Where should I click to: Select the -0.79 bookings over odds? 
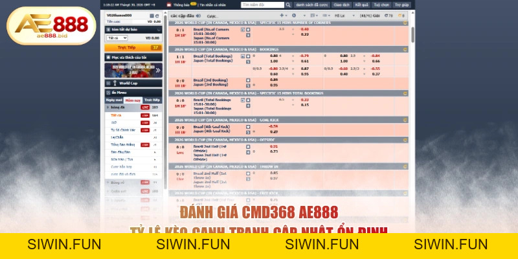[x=304, y=56]
